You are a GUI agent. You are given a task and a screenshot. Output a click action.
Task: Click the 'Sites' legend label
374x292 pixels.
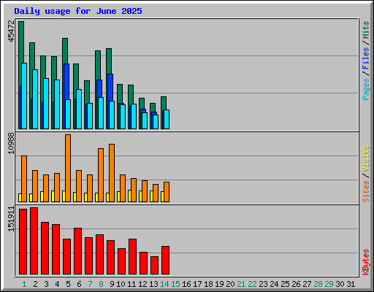366,191
